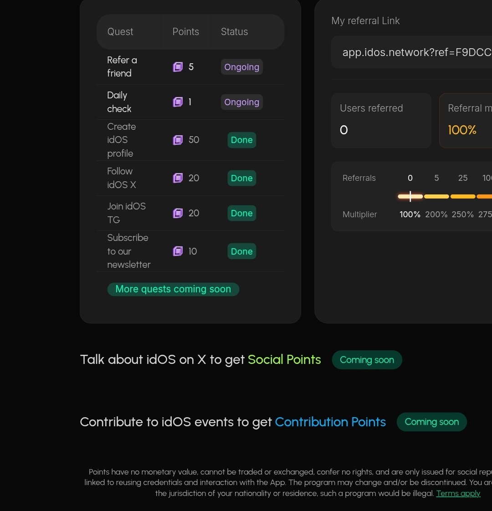Click Done badge for Subscribe to newsletter
492x511 pixels.
(241, 251)
